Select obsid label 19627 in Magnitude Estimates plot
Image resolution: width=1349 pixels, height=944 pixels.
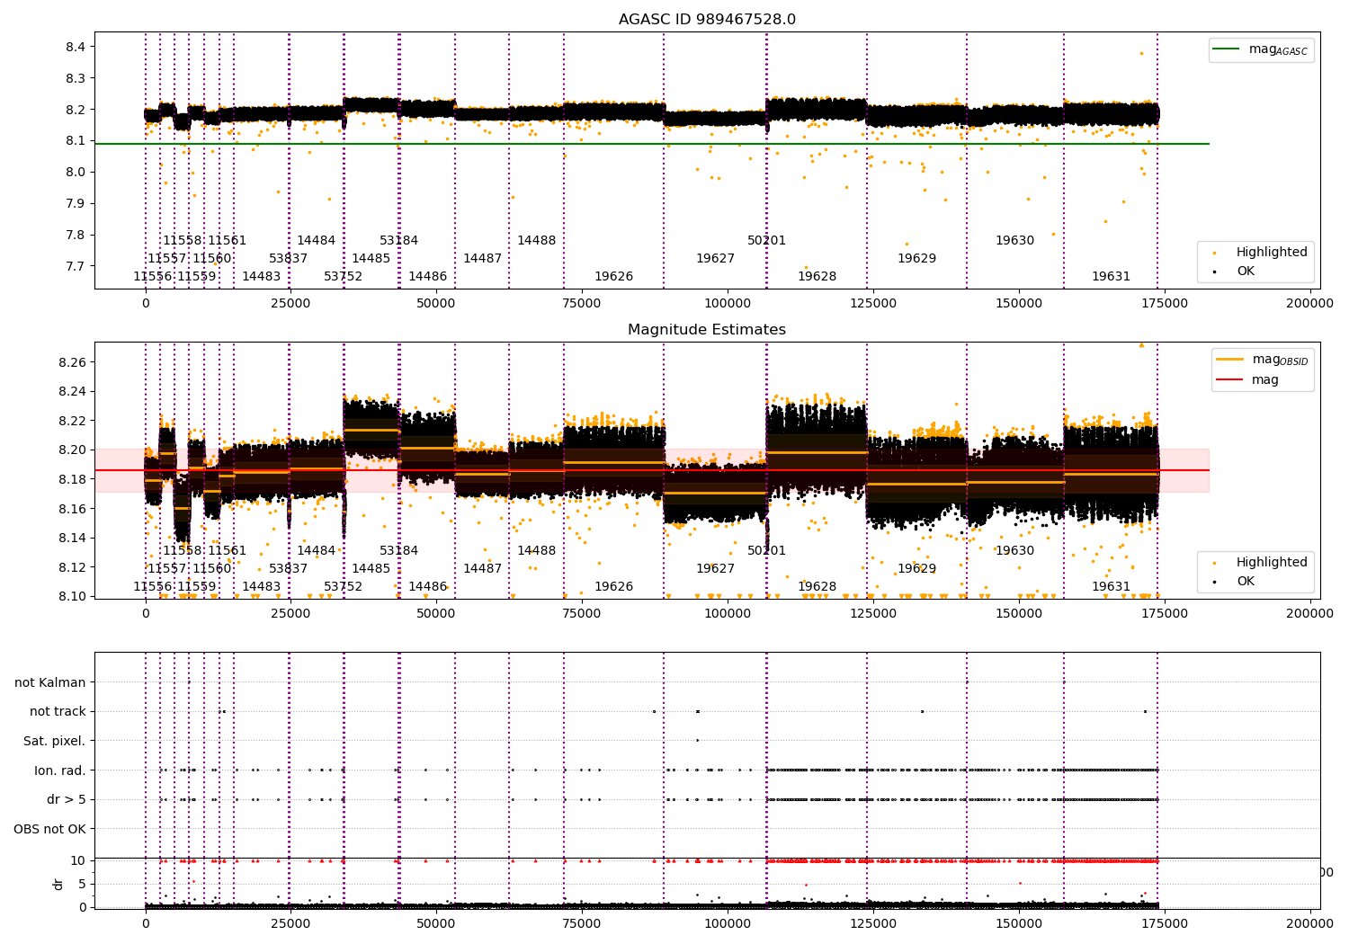[715, 568]
